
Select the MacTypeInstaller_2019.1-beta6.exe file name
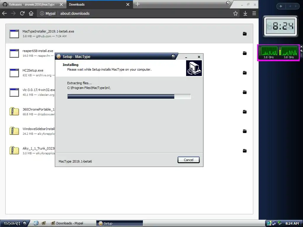point(48,31)
